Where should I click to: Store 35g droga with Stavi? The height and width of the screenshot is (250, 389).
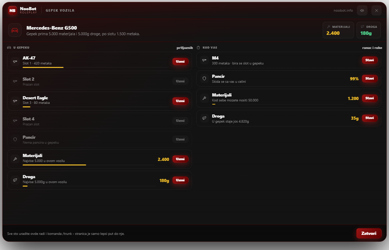coord(370,118)
